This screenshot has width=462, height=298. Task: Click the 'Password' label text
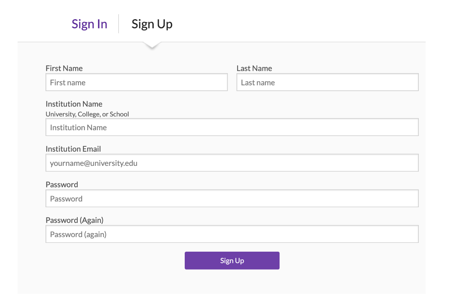click(62, 184)
